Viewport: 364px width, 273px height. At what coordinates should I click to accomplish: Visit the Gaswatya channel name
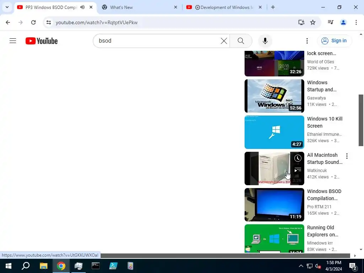(x=316, y=98)
